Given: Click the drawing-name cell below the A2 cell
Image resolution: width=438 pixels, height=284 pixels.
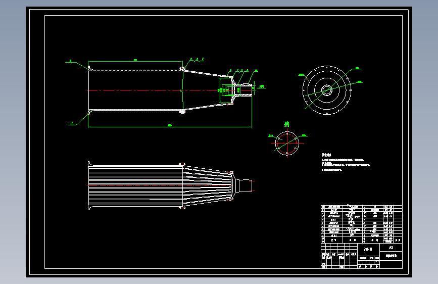Looking at the screenshot, I should pos(391,256).
